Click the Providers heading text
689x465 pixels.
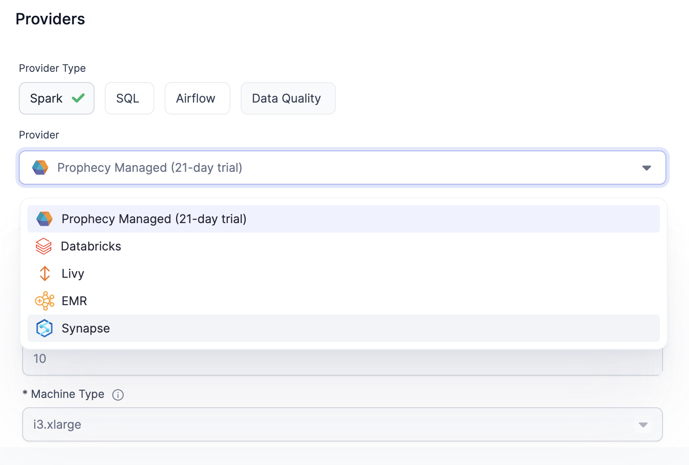click(x=50, y=19)
